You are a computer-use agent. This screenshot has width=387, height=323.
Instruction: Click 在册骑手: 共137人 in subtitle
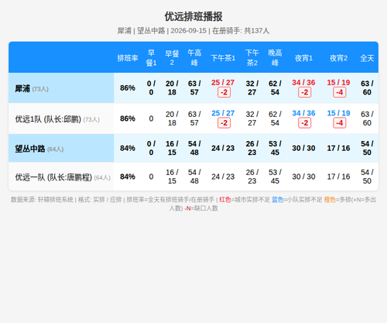(241, 31)
